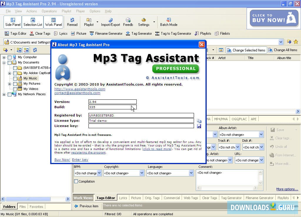The height and width of the screenshot is (217, 301).
Task: Open the Reread toolbar icon
Action: (x=72, y=21)
